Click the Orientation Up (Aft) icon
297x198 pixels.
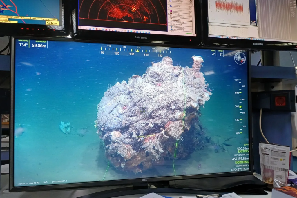tap(171, 17)
